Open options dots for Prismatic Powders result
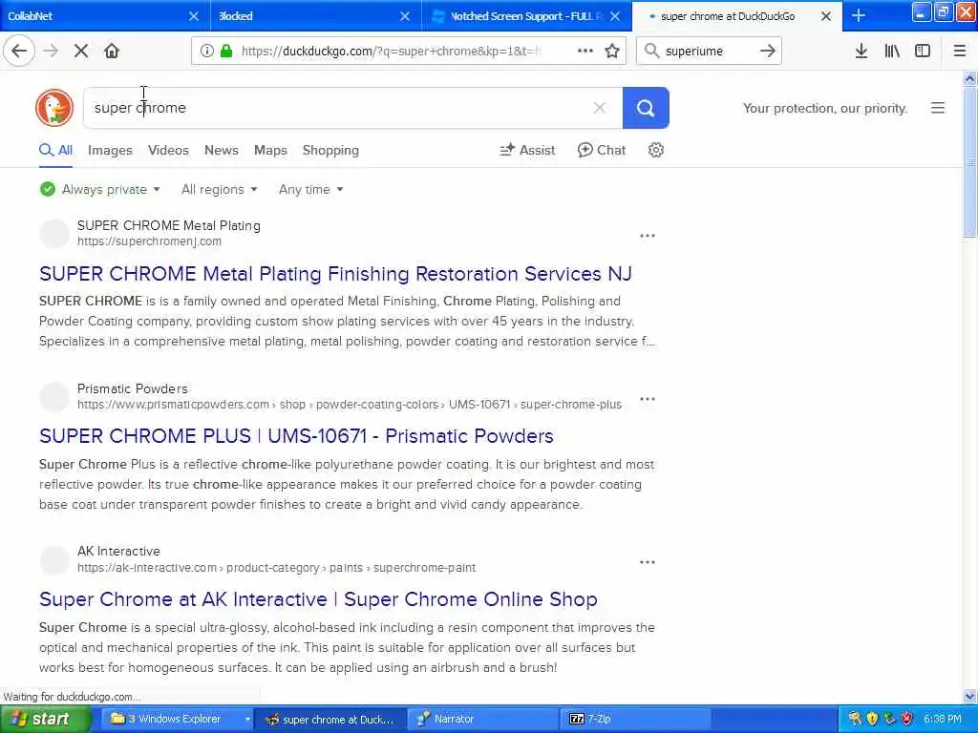This screenshot has width=978, height=733. click(x=648, y=399)
